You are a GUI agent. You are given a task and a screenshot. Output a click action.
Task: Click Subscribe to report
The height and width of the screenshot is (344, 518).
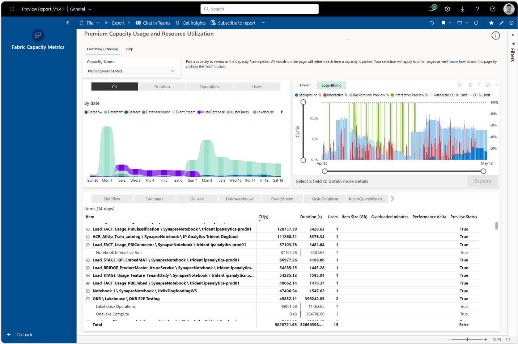coord(233,23)
